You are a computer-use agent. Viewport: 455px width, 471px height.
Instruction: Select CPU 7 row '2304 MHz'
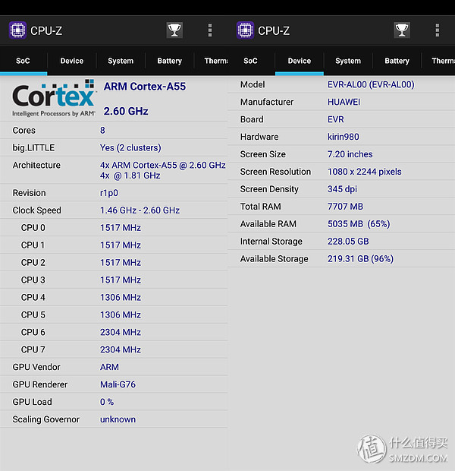121,349
